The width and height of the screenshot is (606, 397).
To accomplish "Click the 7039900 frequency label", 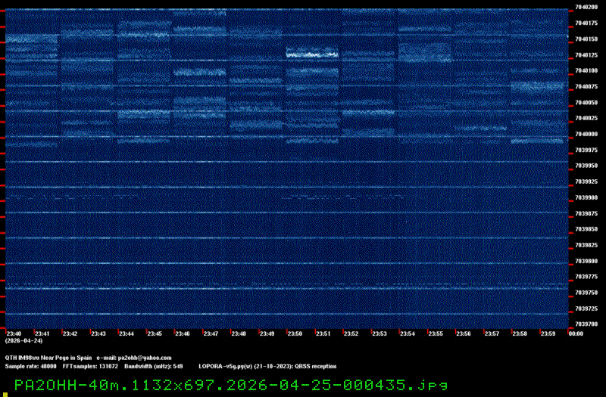I will [x=586, y=197].
